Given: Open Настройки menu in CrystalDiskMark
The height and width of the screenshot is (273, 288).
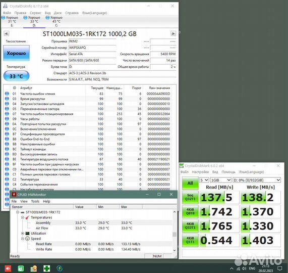Looking at the screenshot, I should click(200, 172).
